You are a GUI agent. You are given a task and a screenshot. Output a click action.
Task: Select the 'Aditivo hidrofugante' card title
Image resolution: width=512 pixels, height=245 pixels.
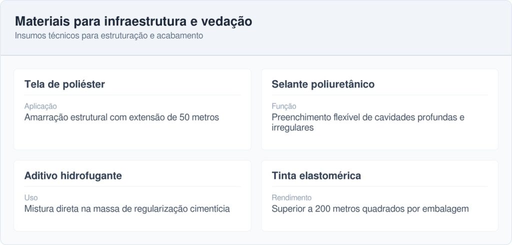(x=73, y=176)
